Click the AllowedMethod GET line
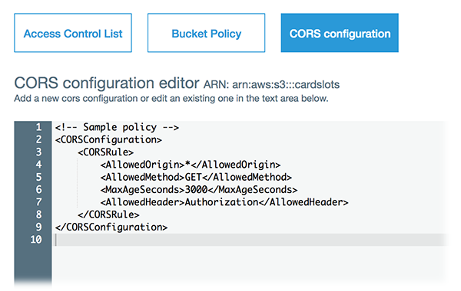 [x=196, y=178]
